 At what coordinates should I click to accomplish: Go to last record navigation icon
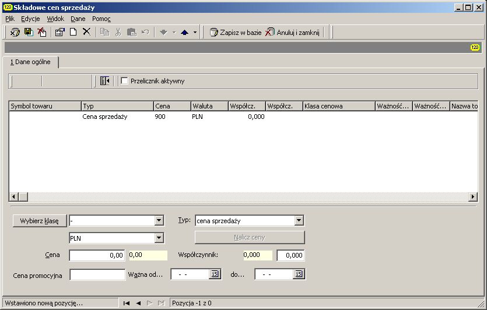click(161, 303)
